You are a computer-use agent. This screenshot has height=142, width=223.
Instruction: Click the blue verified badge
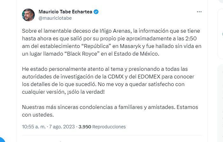pos(96,12)
